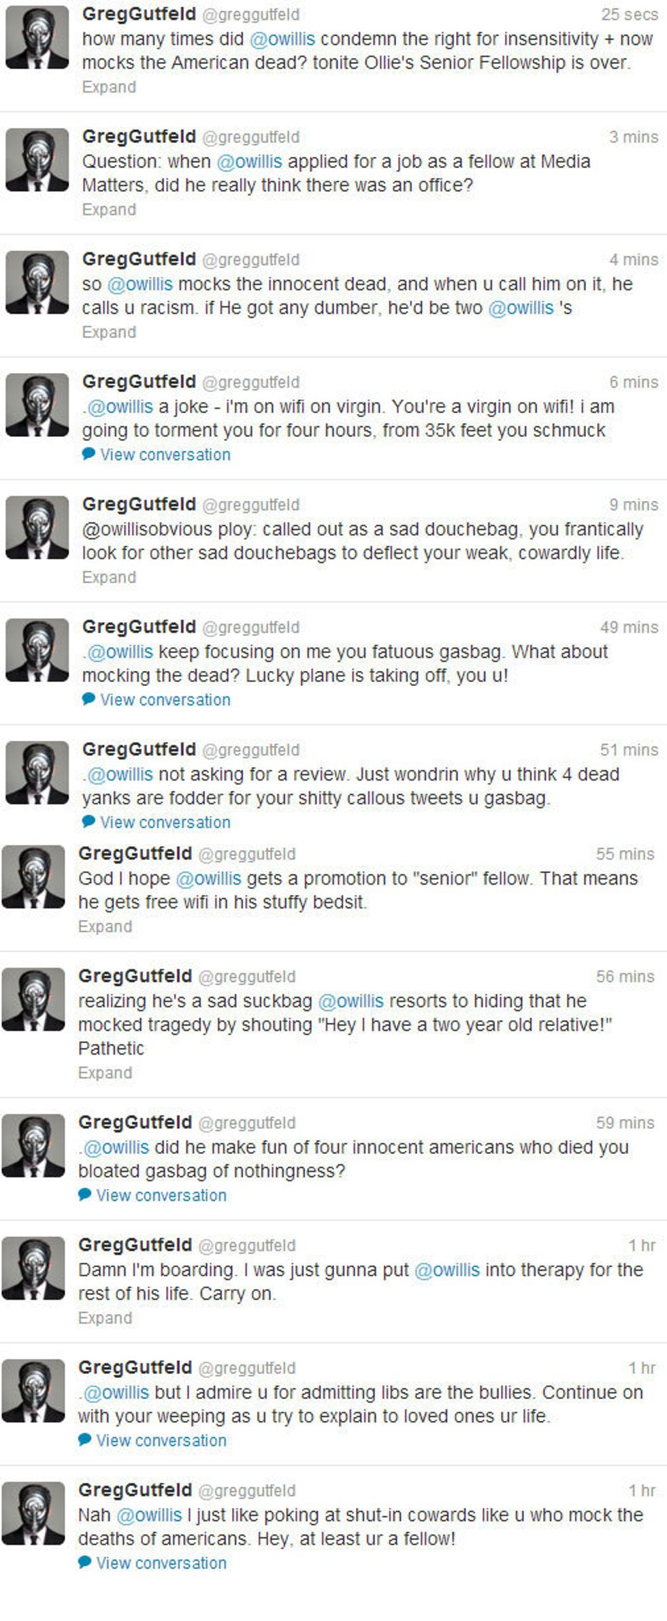Click GregGutfeld name on 56 mins tweet
Image resolution: width=667 pixels, height=1621 pixels.
coord(135,976)
